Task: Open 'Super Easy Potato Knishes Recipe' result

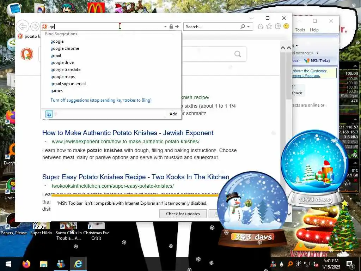Action: pos(136,177)
